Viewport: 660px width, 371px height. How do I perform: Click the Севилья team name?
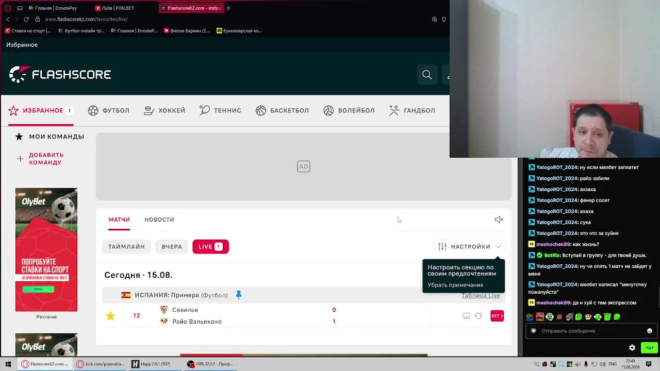(x=185, y=310)
